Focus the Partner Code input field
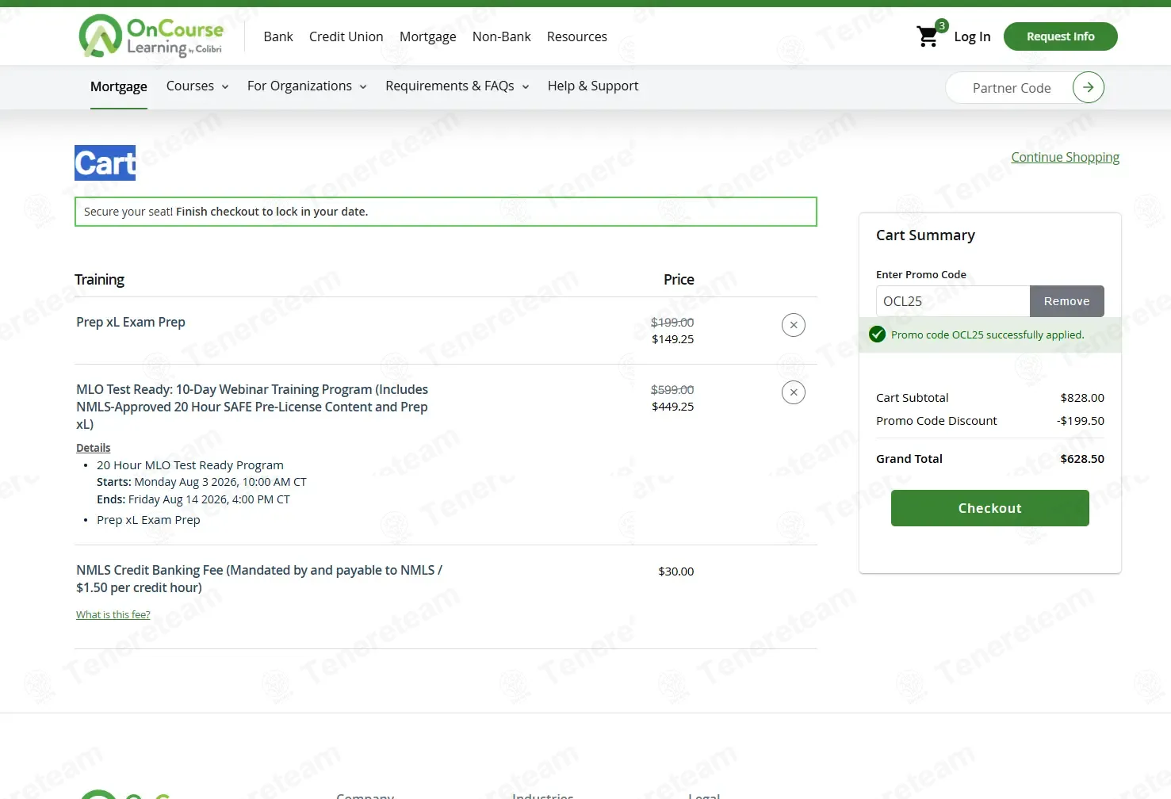1171x799 pixels. pos(1011,88)
